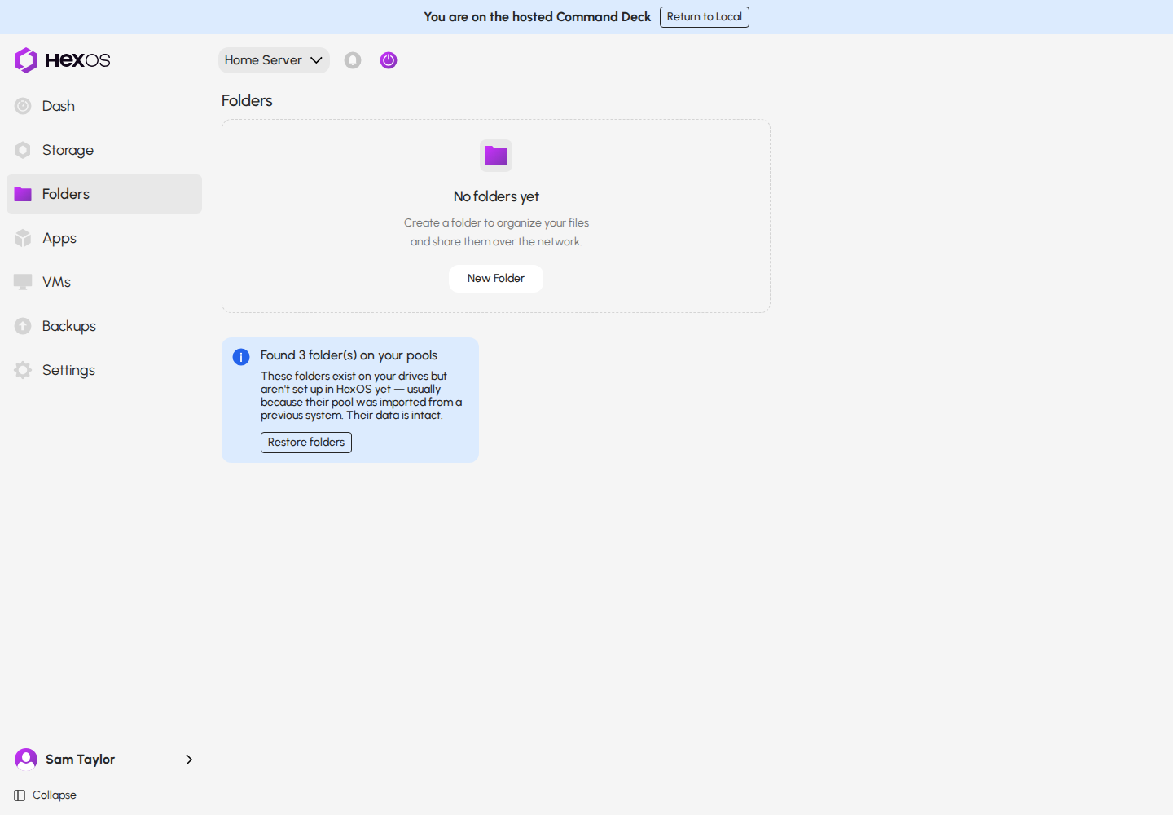Click the hosted Command Deck banner text
1173x815 pixels.
(x=538, y=17)
